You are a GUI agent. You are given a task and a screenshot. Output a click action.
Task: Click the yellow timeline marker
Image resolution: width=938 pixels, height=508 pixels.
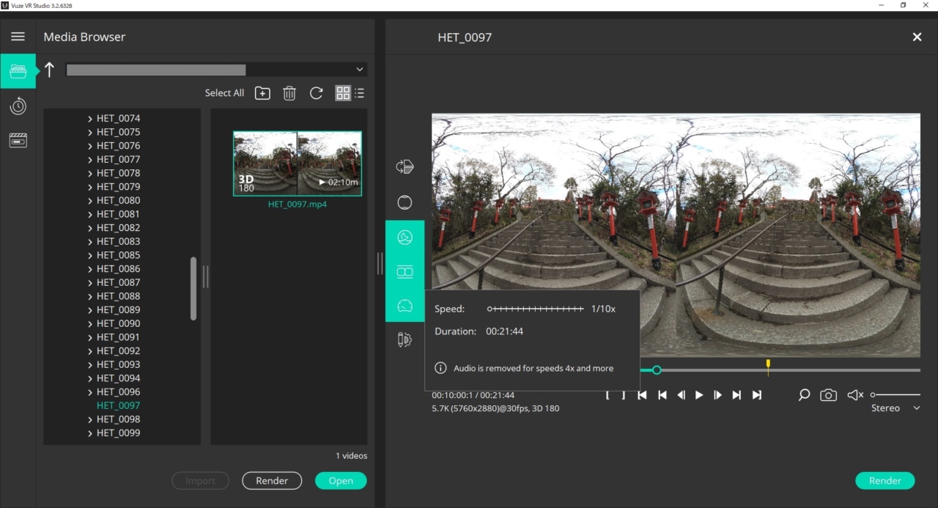[768, 367]
